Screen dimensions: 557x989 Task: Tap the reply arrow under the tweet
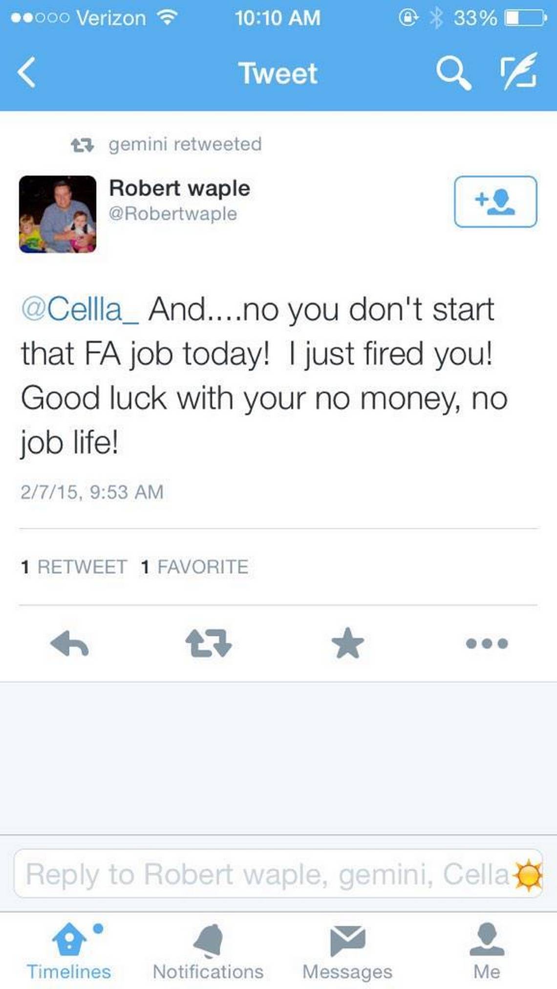(69, 643)
